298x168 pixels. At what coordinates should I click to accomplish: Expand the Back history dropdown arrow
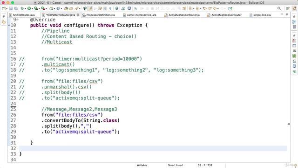click(218, 8)
